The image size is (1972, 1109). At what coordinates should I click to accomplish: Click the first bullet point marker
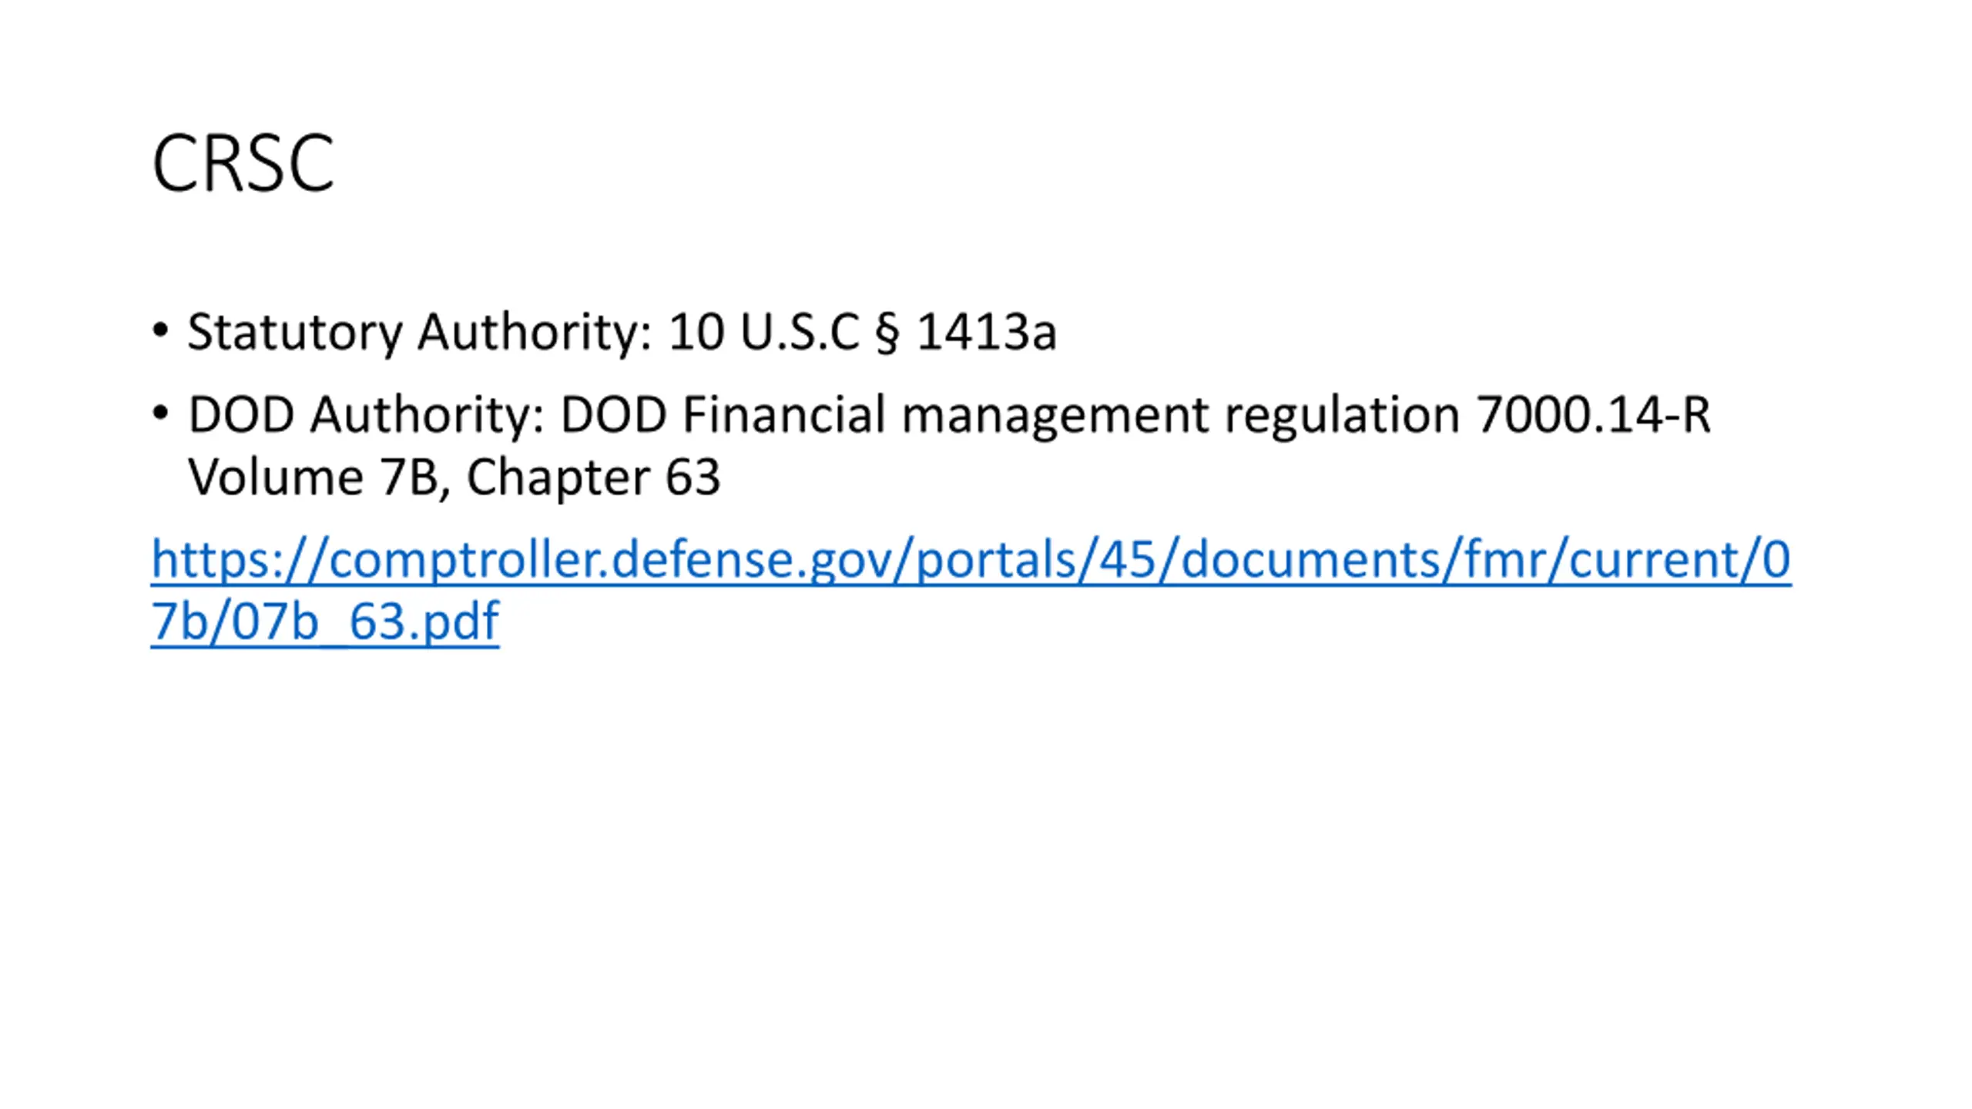pyautogui.click(x=160, y=331)
